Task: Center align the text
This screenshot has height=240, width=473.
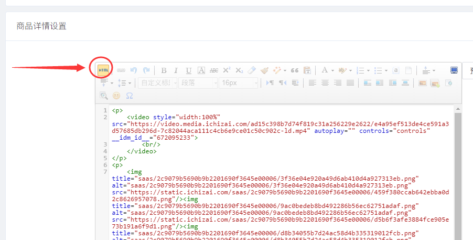Action: (325, 82)
